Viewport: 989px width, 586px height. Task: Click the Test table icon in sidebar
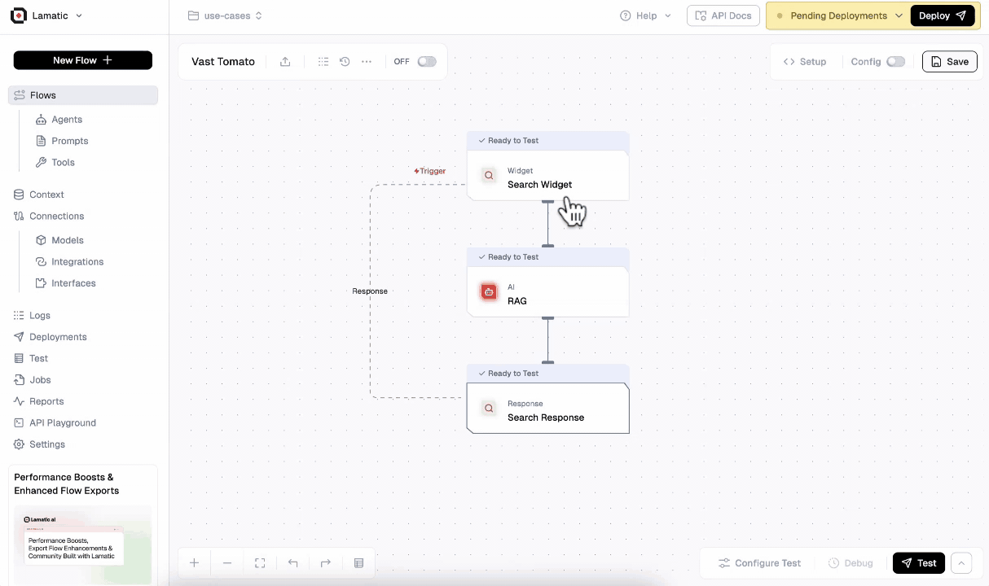[x=19, y=358]
